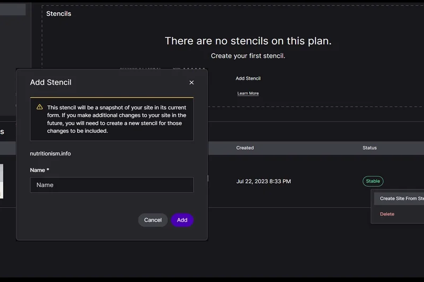This screenshot has height=282, width=424.
Task: Click 'There are no stencils on this plan' text
Action: click(x=248, y=41)
